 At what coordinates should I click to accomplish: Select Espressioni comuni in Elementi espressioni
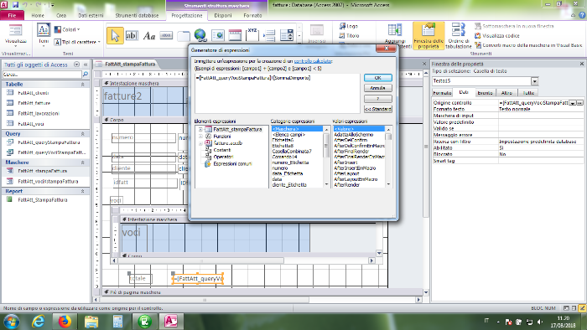[x=232, y=163]
